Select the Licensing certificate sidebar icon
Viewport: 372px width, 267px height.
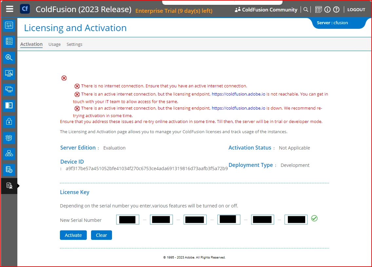coord(9,186)
